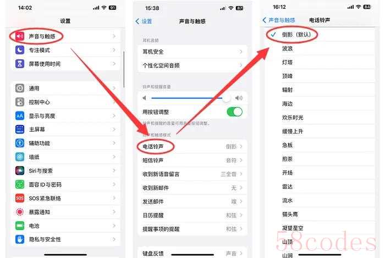
Task: Go back via the 设置 back link
Action: 144,21
